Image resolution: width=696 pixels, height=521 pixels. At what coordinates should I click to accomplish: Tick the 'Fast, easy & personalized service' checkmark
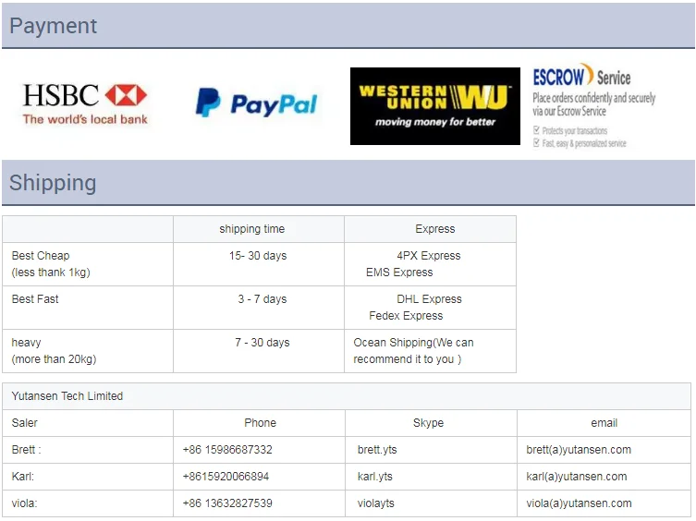coord(536,142)
